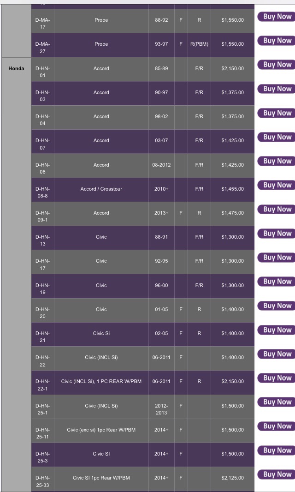Buy the Civic 92-95 D-HN-17
The height and width of the screenshot is (492, 295).
click(x=276, y=258)
